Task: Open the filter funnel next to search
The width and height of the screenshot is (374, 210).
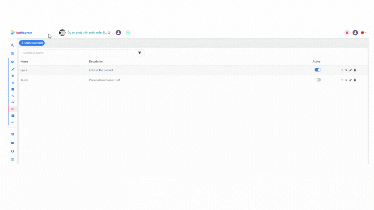Action: point(139,53)
